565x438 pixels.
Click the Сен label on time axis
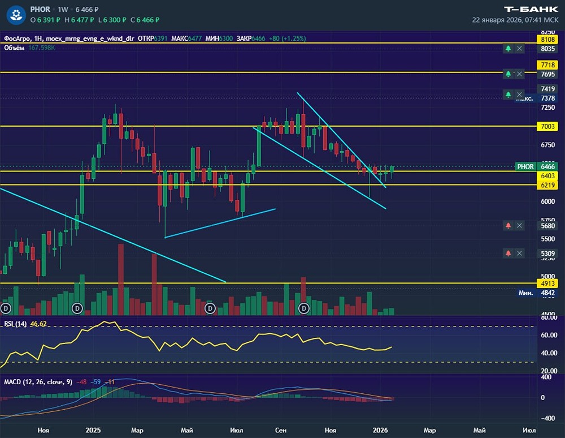point(281,430)
